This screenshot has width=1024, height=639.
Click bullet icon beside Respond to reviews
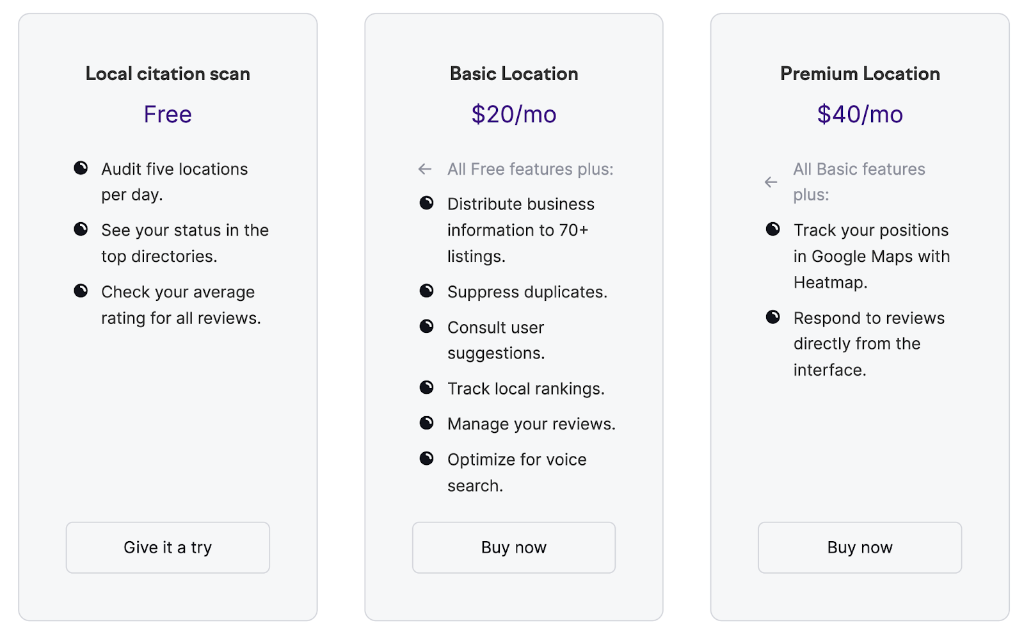point(773,317)
